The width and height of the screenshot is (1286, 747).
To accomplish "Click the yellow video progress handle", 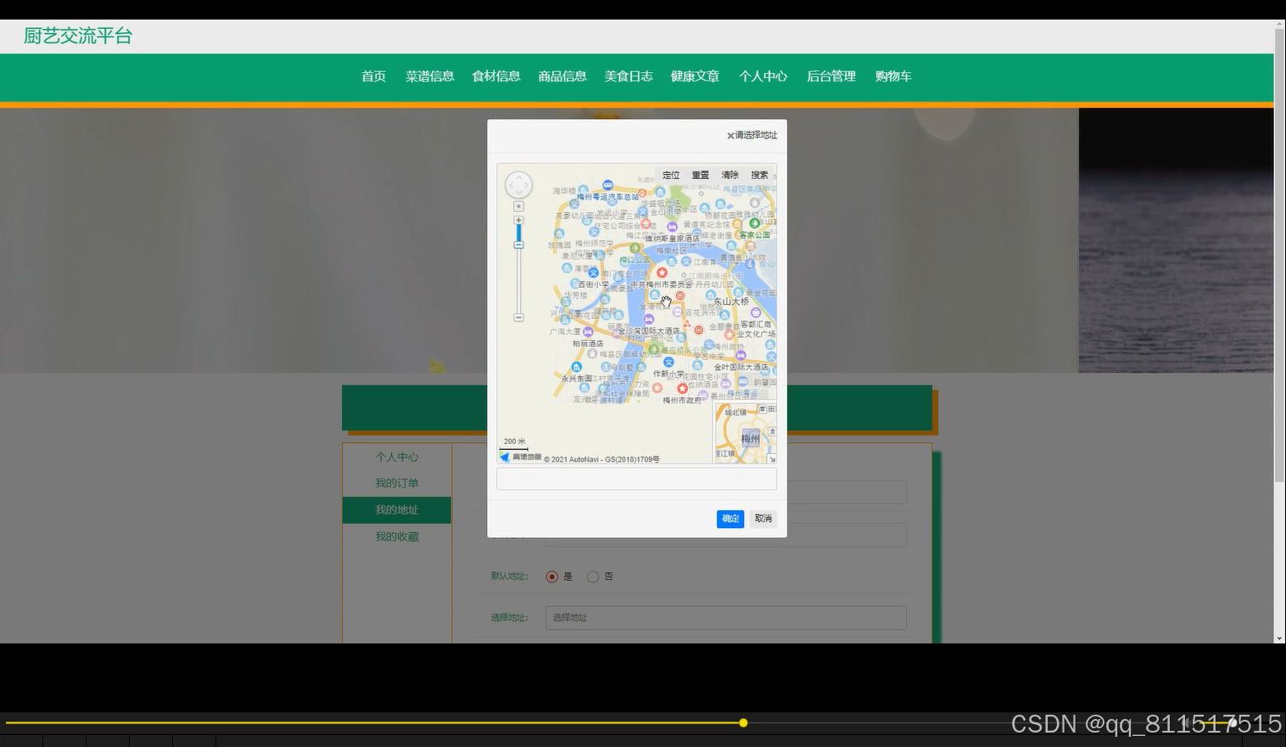I will pyautogui.click(x=743, y=723).
